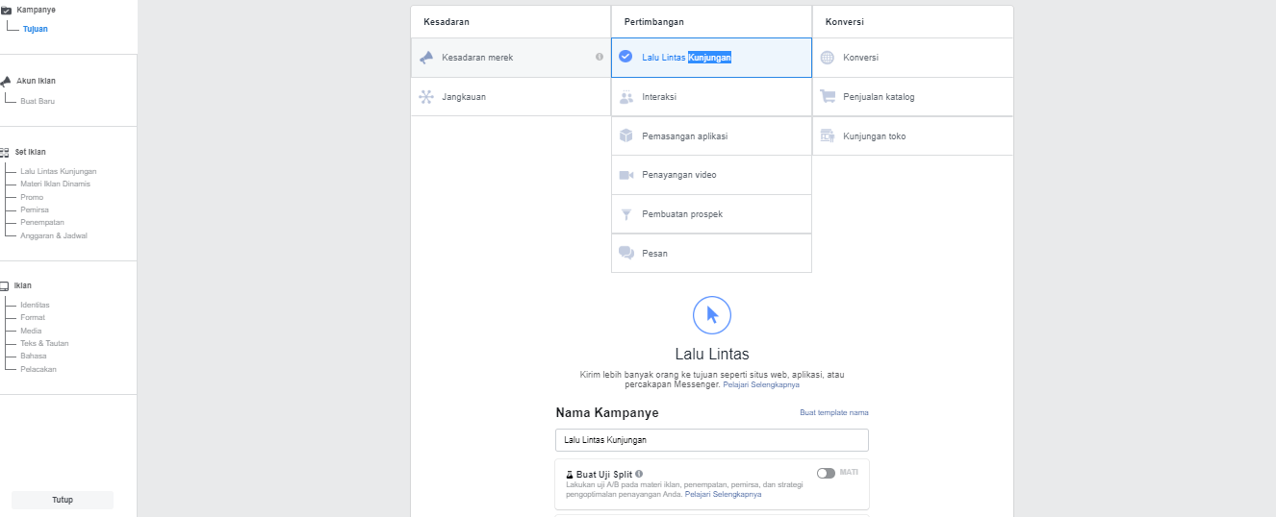The width and height of the screenshot is (1276, 517).
Task: Open Anggaran & Jadwal in sidebar
Action: coord(54,235)
